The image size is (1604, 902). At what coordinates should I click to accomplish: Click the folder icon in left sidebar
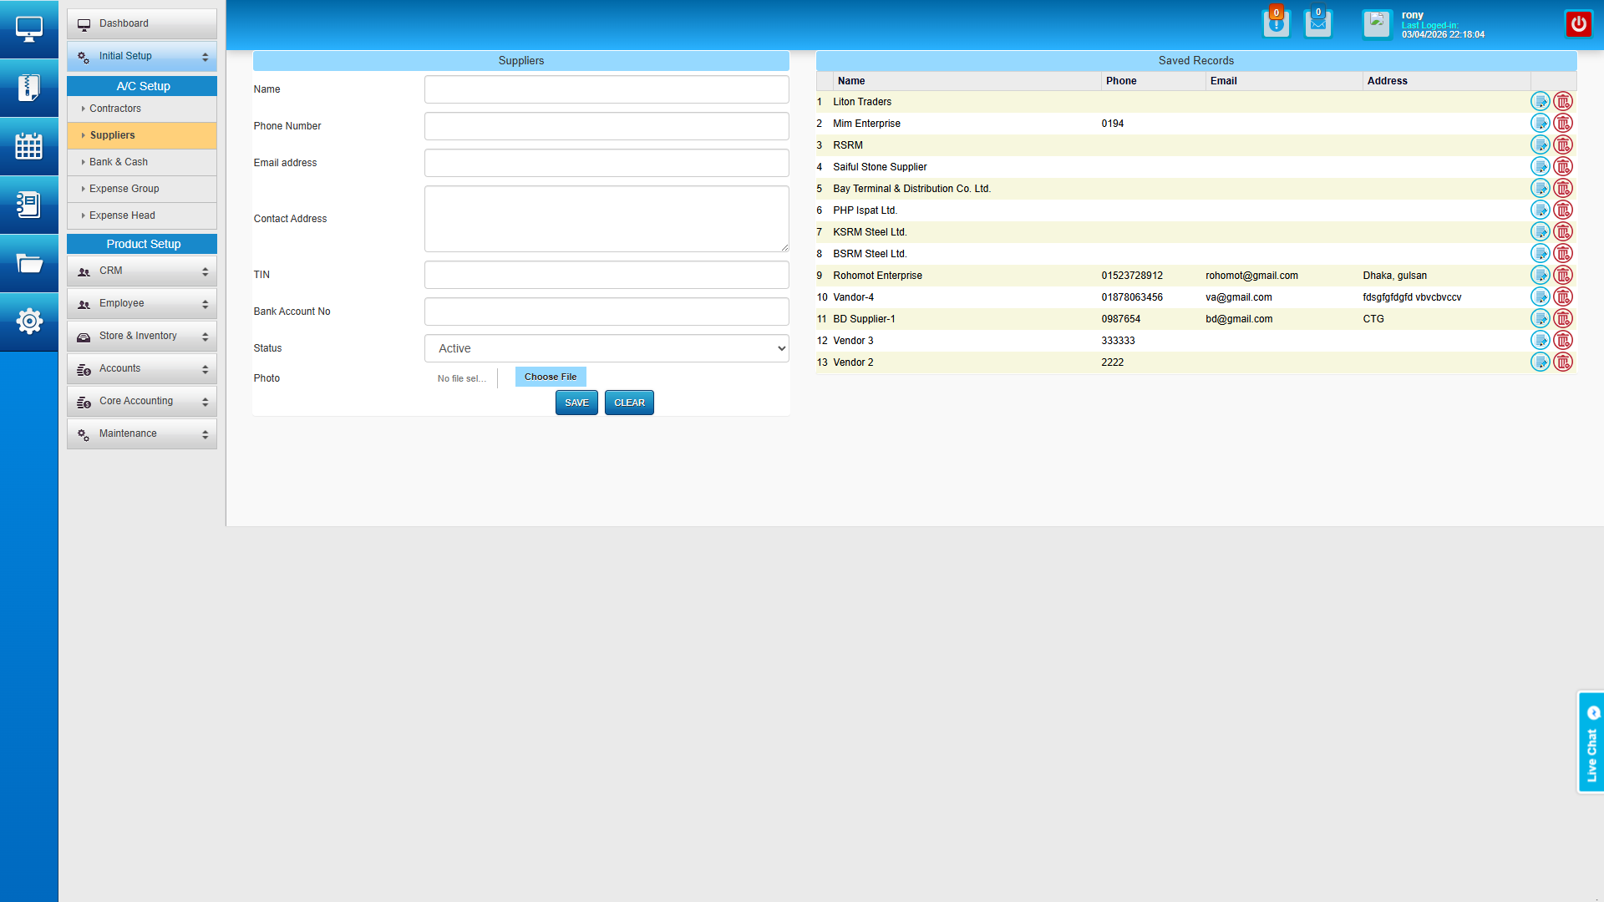click(29, 264)
